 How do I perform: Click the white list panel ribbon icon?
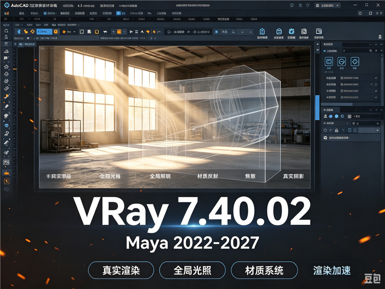tap(319, 31)
